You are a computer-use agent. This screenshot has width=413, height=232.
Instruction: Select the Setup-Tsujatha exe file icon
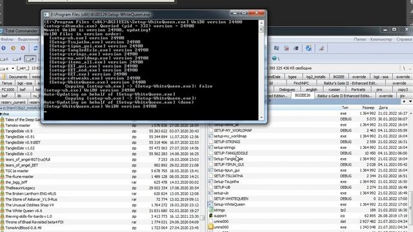210,182
